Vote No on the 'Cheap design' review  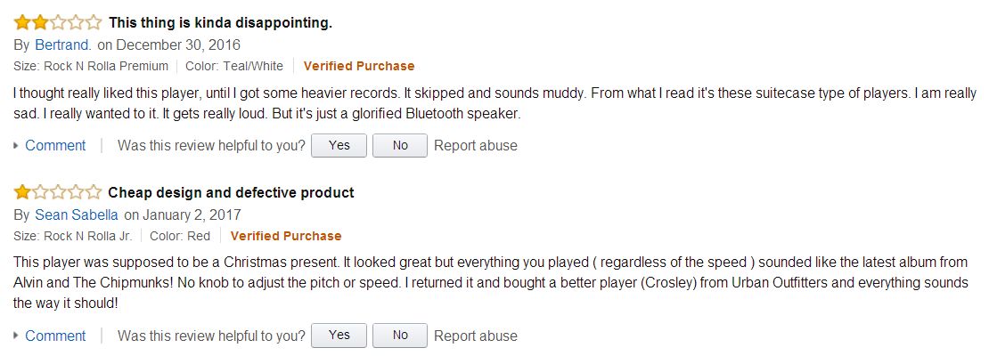400,336
